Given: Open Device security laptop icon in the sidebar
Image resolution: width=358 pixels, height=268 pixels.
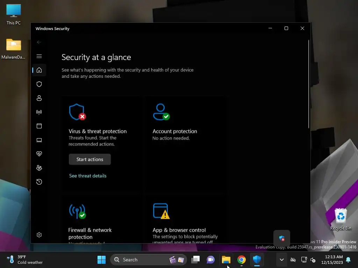Looking at the screenshot, I should tap(39, 140).
